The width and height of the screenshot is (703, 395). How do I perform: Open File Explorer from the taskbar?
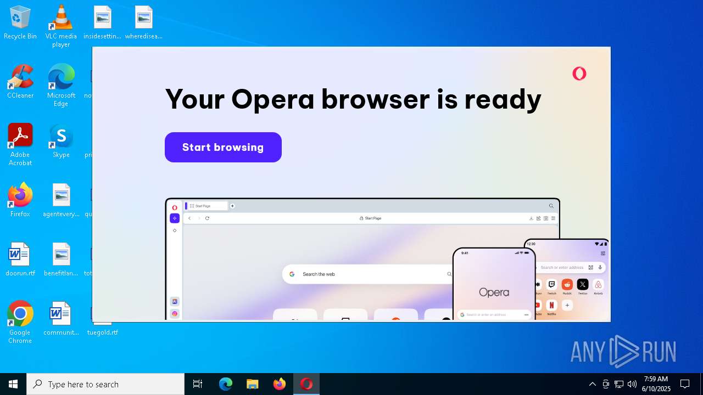(253, 384)
